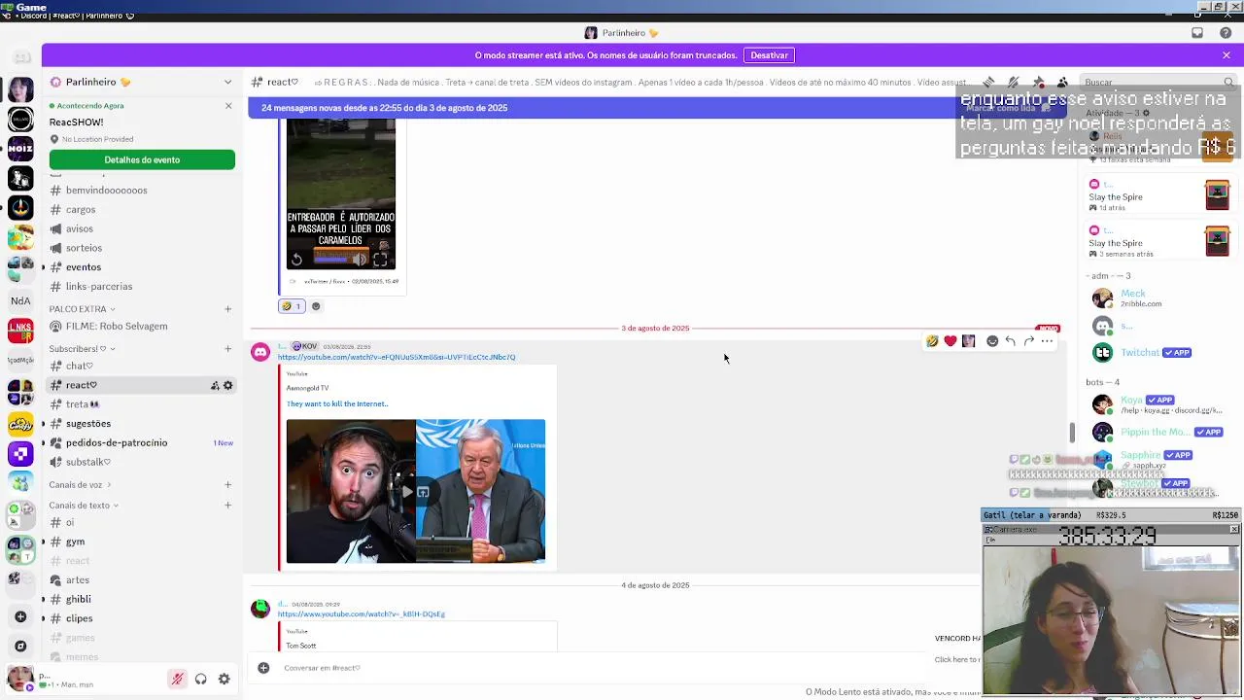Viewport: 1244px width, 700px height.
Task: Click the laughing reaction count 1
Action: 292,306
